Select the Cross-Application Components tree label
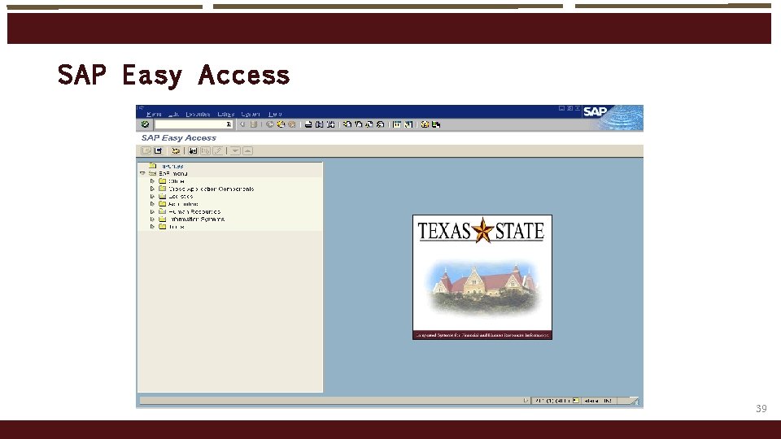The width and height of the screenshot is (781, 439). 212,189
